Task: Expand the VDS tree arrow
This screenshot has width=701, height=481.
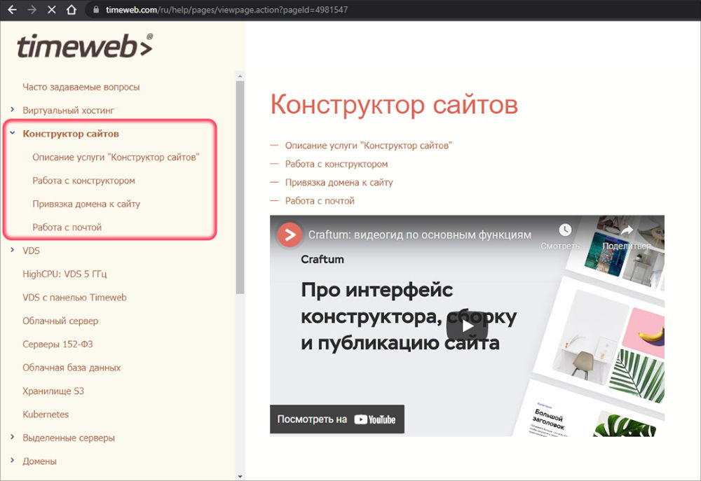Action: pyautogui.click(x=13, y=250)
